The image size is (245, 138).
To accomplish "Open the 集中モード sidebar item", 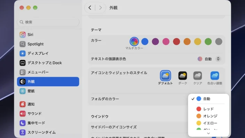I will (48, 123).
